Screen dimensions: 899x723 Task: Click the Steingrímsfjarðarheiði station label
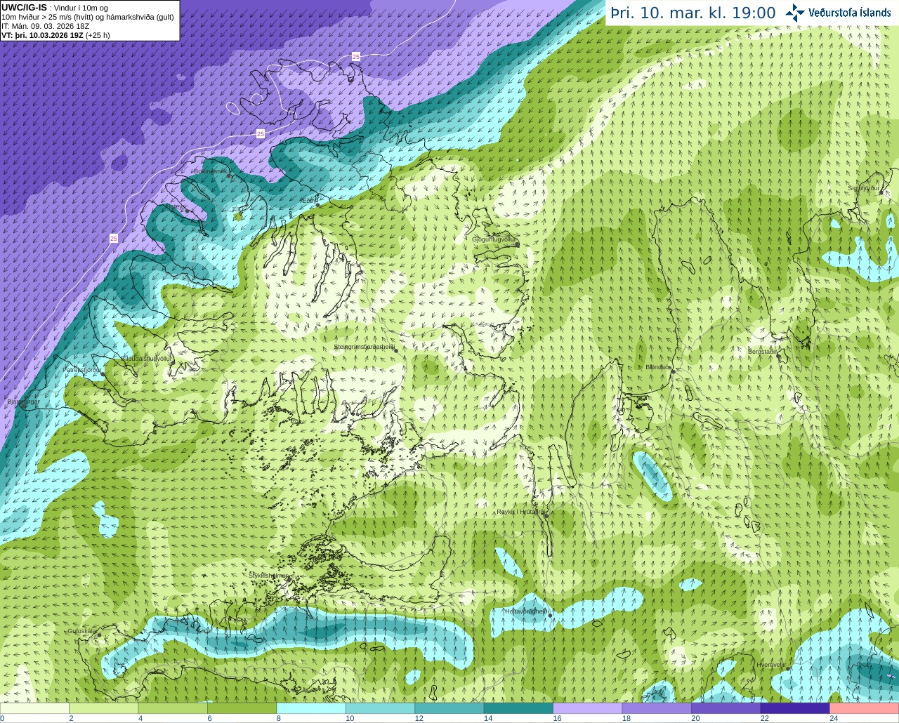click(x=364, y=347)
